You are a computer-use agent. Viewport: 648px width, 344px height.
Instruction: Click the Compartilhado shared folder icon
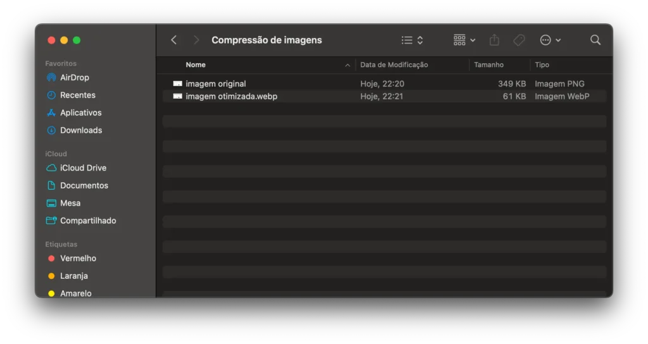(51, 221)
